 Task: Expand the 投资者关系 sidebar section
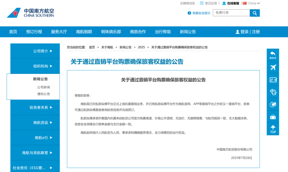[35, 107]
